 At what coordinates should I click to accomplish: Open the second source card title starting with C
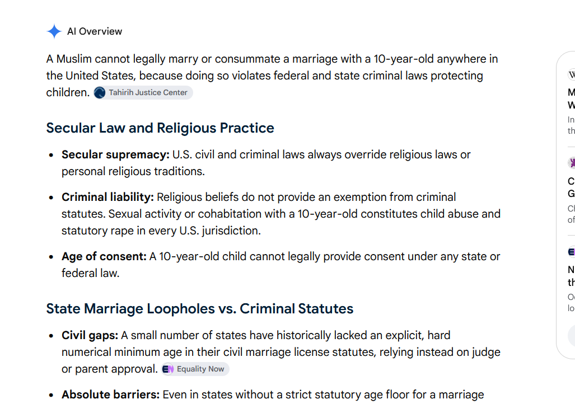pos(571,187)
